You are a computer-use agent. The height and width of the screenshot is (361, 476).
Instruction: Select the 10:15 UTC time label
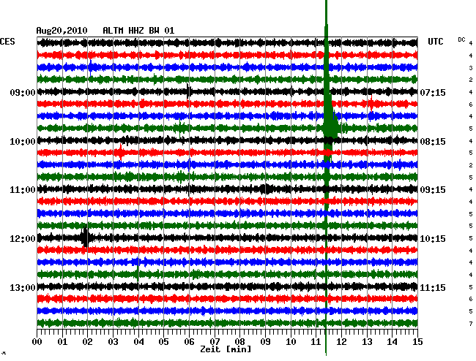pos(433,239)
